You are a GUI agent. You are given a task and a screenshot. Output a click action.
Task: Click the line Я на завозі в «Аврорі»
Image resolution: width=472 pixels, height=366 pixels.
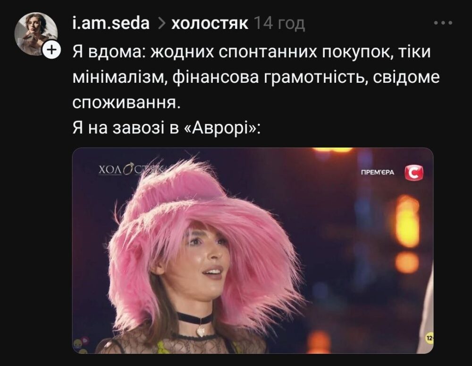pos(167,129)
